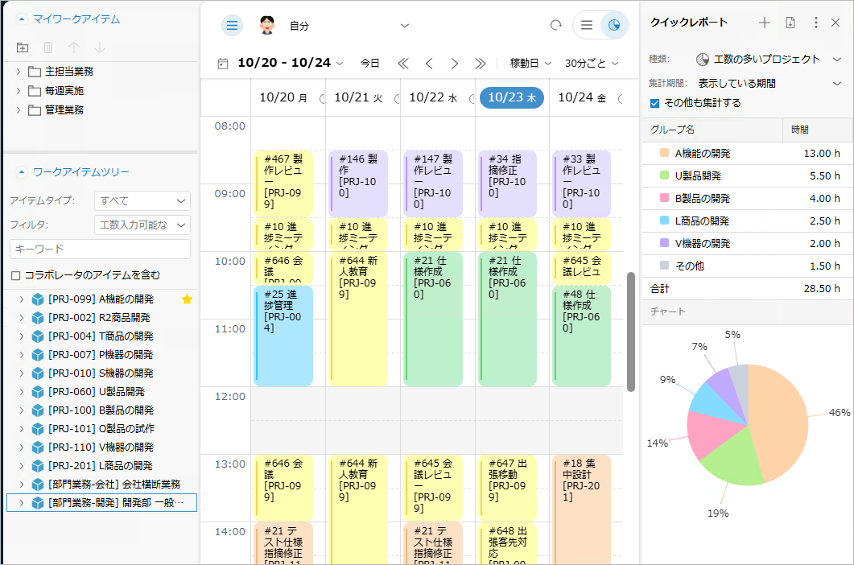Jump back with the double left arrow
Screen dimensions: 854x565
[x=403, y=64]
